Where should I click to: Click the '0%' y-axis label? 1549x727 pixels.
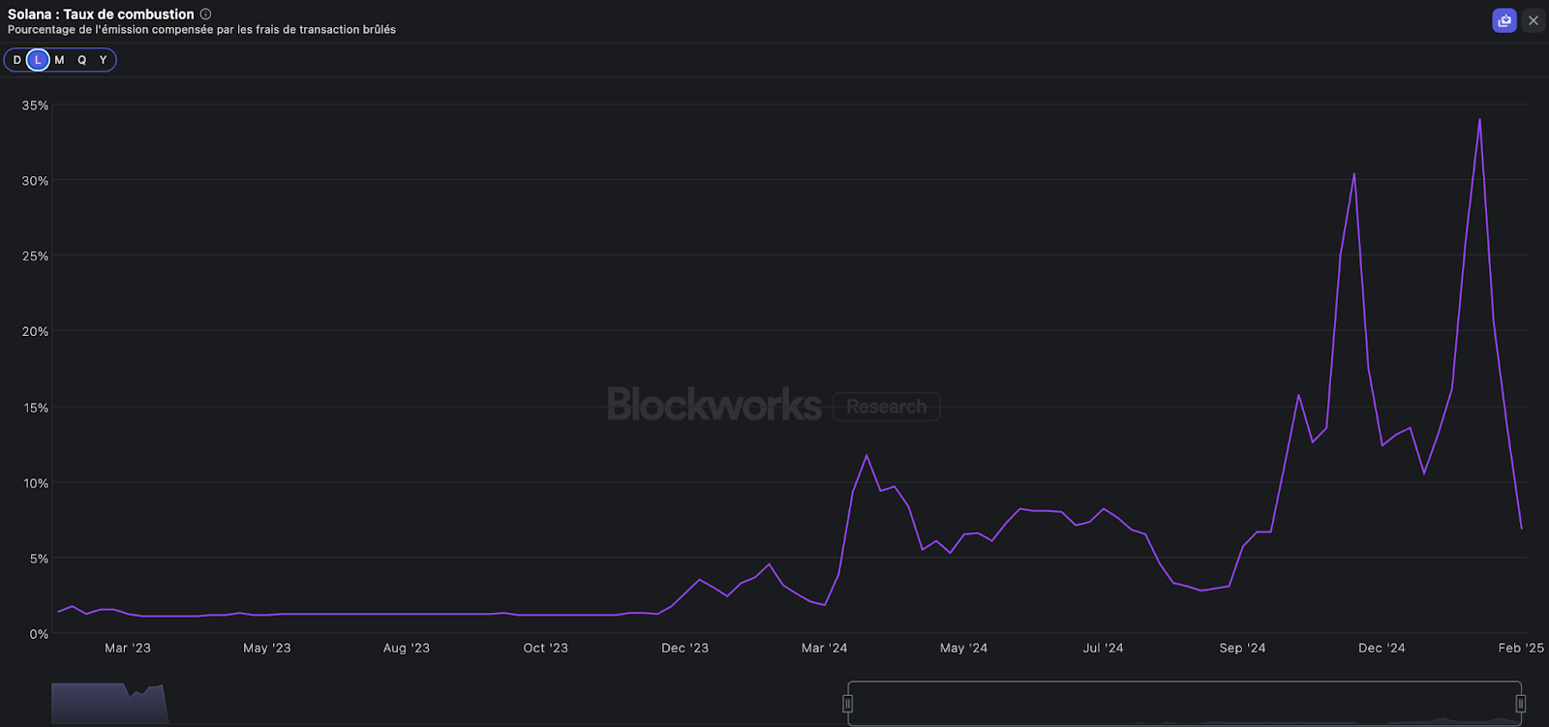click(x=39, y=634)
